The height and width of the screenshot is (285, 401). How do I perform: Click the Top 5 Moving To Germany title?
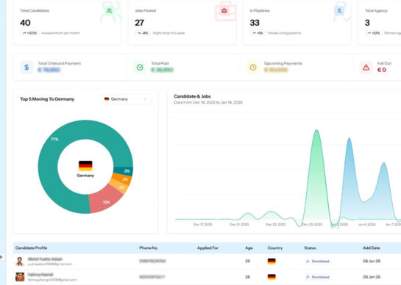(x=47, y=99)
